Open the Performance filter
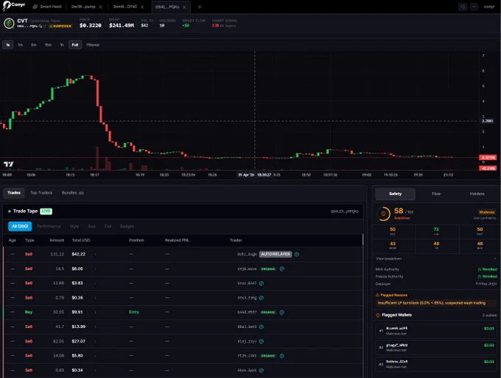This screenshot has height=378, width=501. click(49, 226)
